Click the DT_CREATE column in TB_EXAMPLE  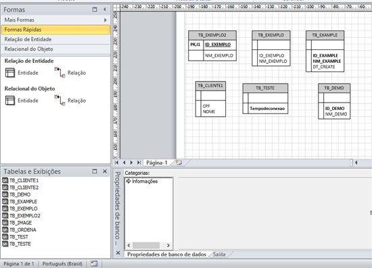point(324,67)
